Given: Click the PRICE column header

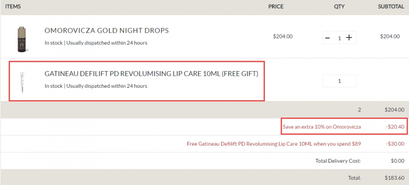Looking at the screenshot, I should (x=276, y=7).
